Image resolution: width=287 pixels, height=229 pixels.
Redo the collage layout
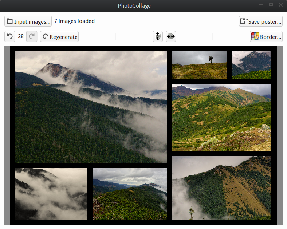[32, 36]
